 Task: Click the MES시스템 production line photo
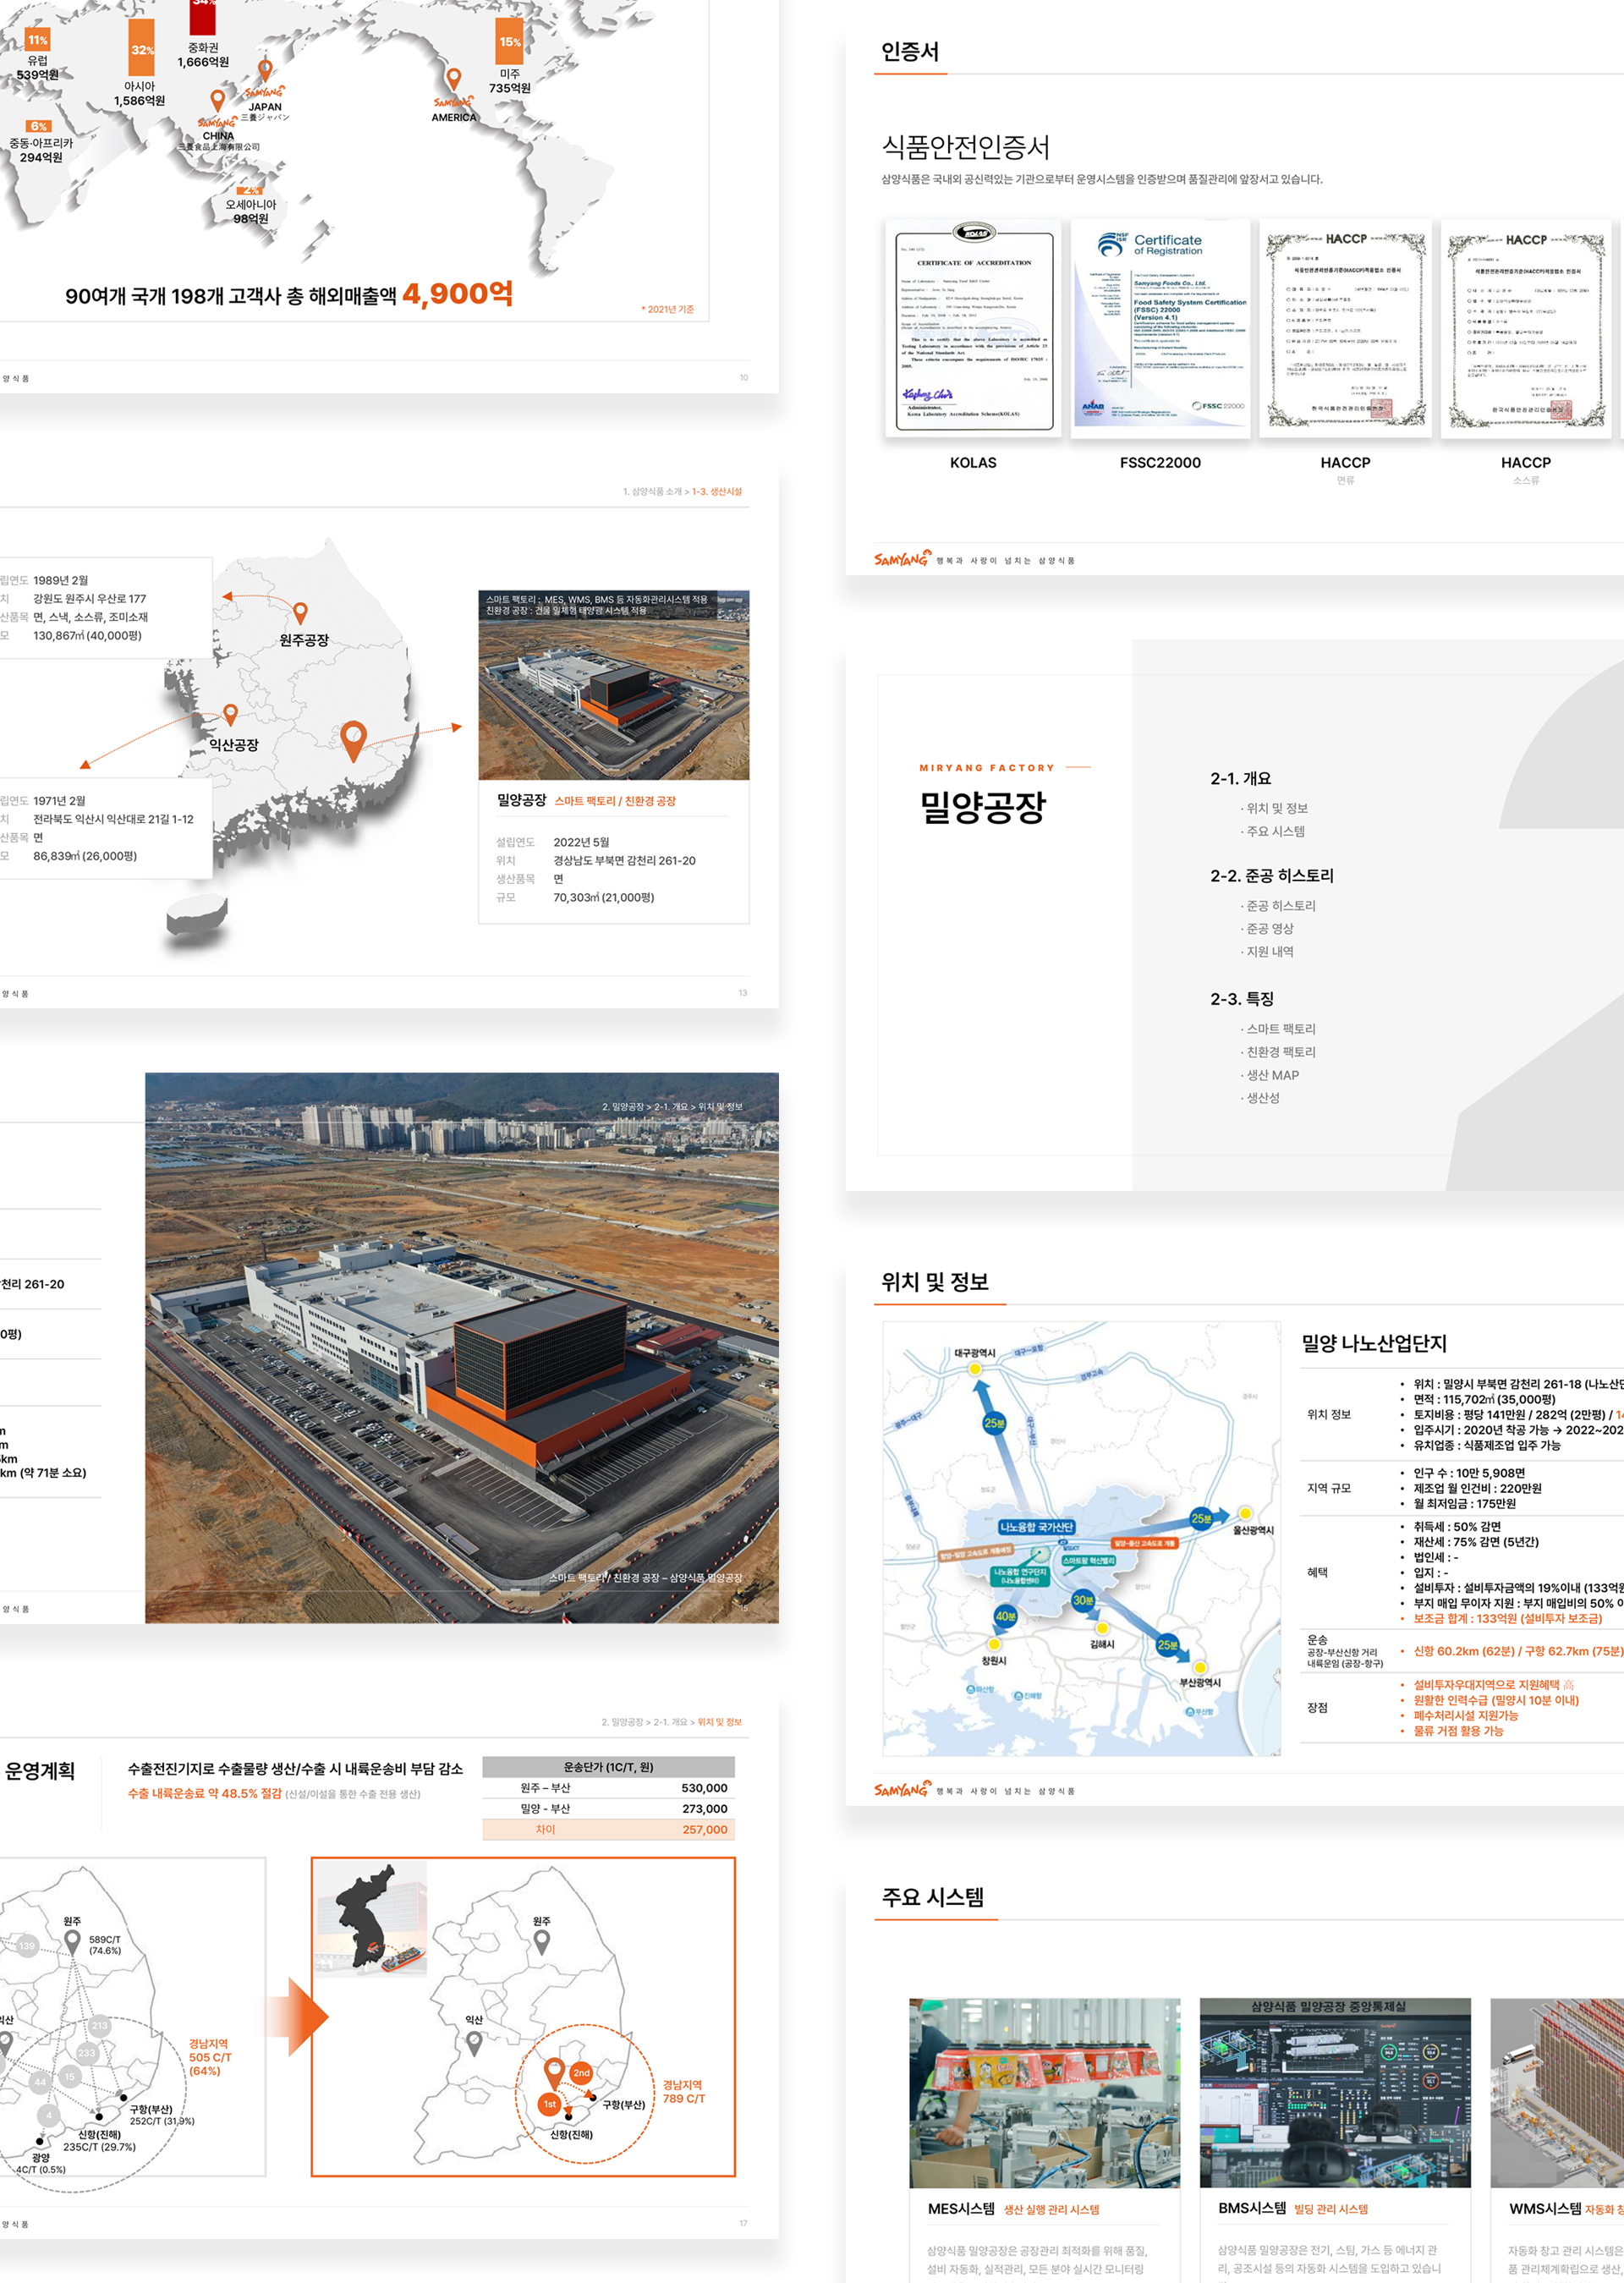click(x=1045, y=2092)
